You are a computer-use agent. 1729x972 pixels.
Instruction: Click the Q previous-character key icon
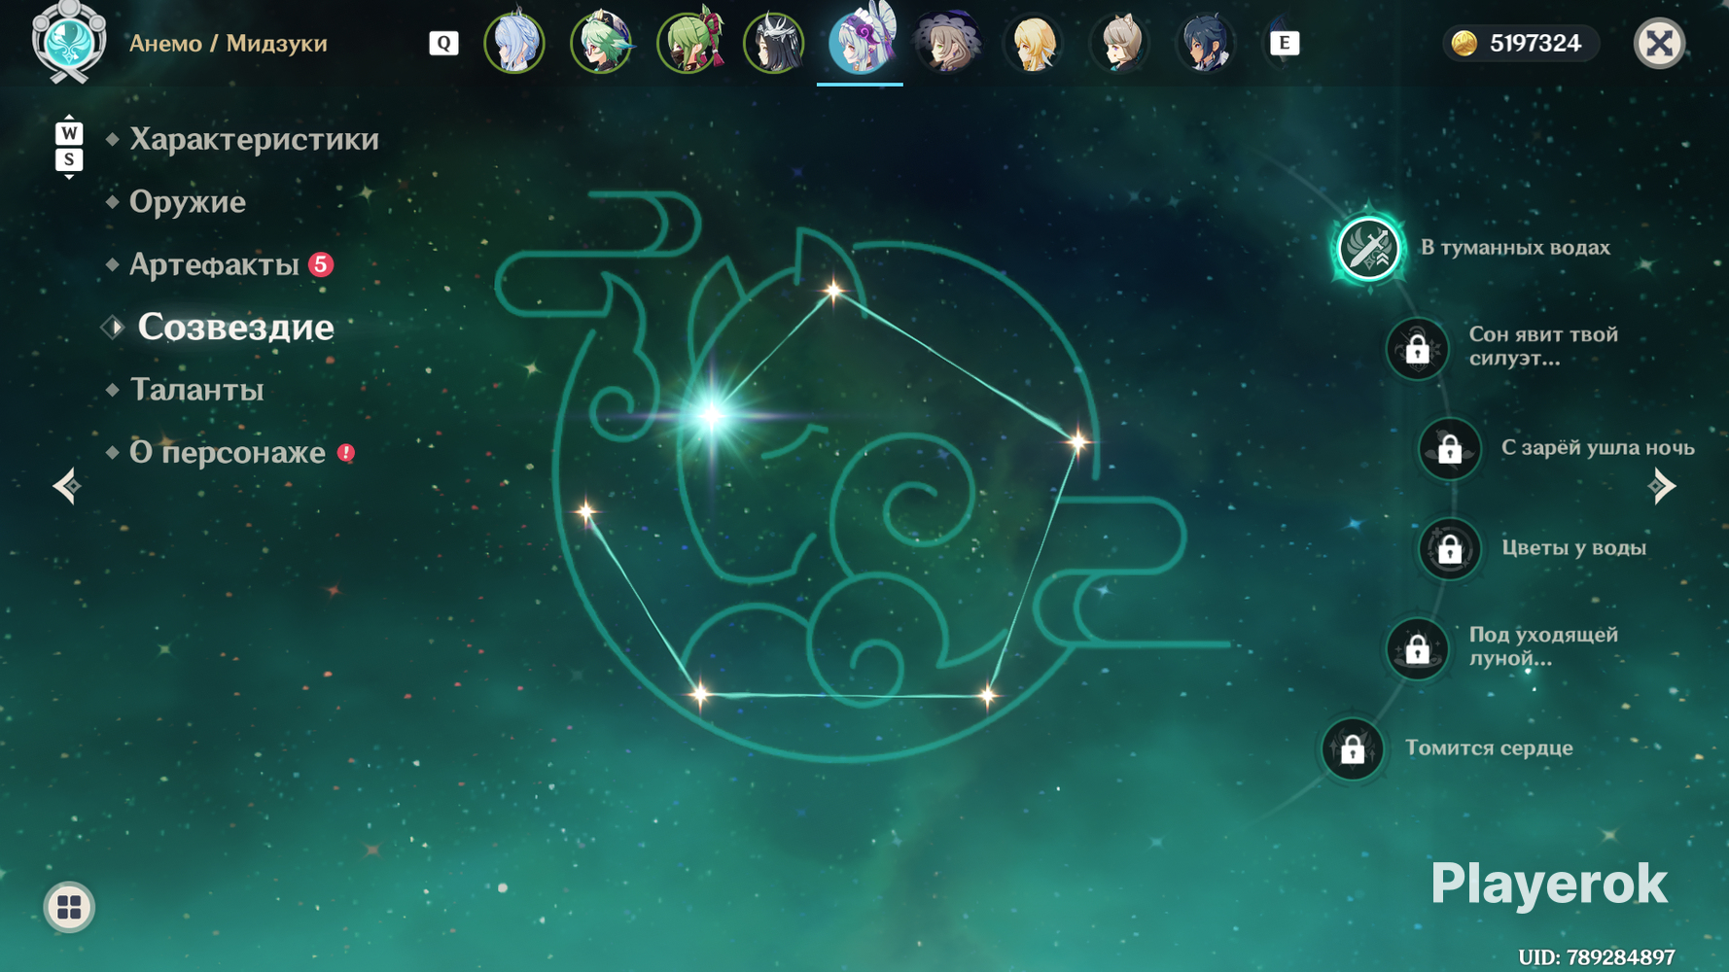point(443,43)
